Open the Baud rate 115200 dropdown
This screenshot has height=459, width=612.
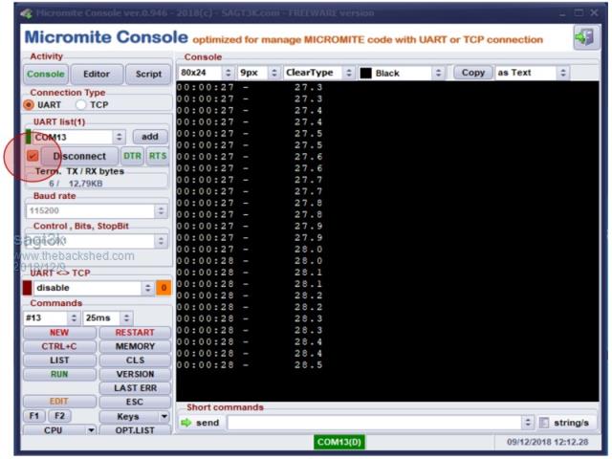pos(161,211)
